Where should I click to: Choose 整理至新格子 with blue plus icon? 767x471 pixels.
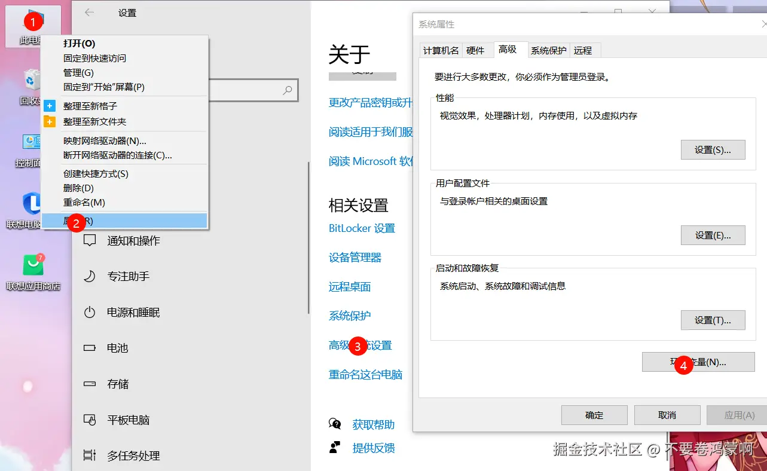pyautogui.click(x=124, y=106)
